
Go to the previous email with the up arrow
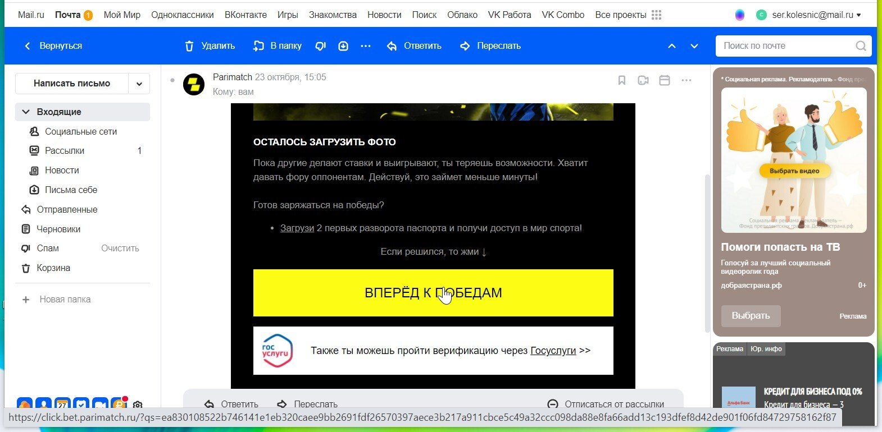pos(672,46)
